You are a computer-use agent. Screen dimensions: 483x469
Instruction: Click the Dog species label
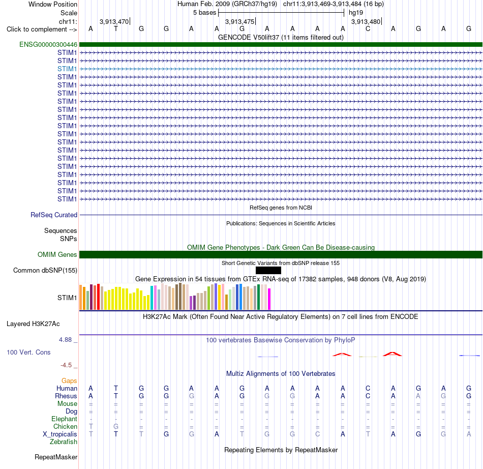71,411
